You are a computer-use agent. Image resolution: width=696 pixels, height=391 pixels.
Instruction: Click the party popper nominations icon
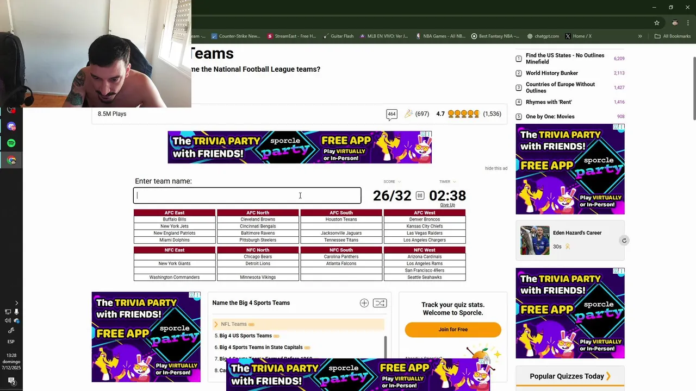(x=408, y=114)
